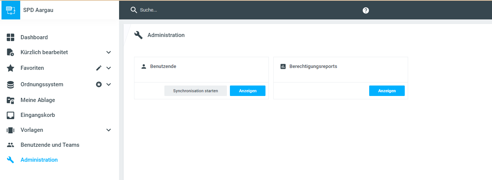Expand the Favoriten chevron
Screen dimensions: 492x180
coord(109,68)
